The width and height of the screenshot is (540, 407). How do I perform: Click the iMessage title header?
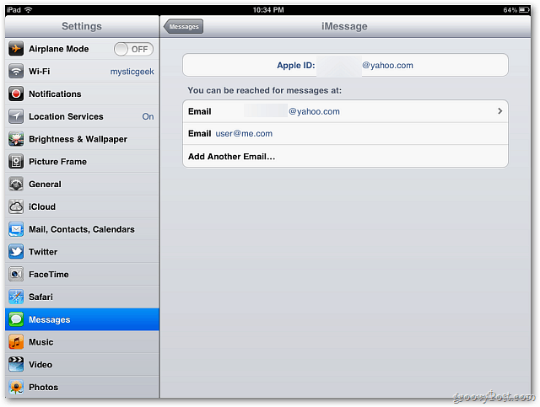click(x=344, y=26)
